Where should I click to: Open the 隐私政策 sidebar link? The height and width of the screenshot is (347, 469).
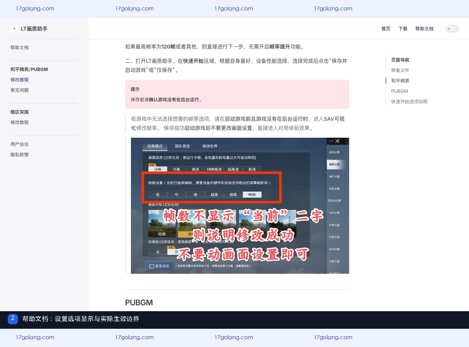click(x=20, y=155)
